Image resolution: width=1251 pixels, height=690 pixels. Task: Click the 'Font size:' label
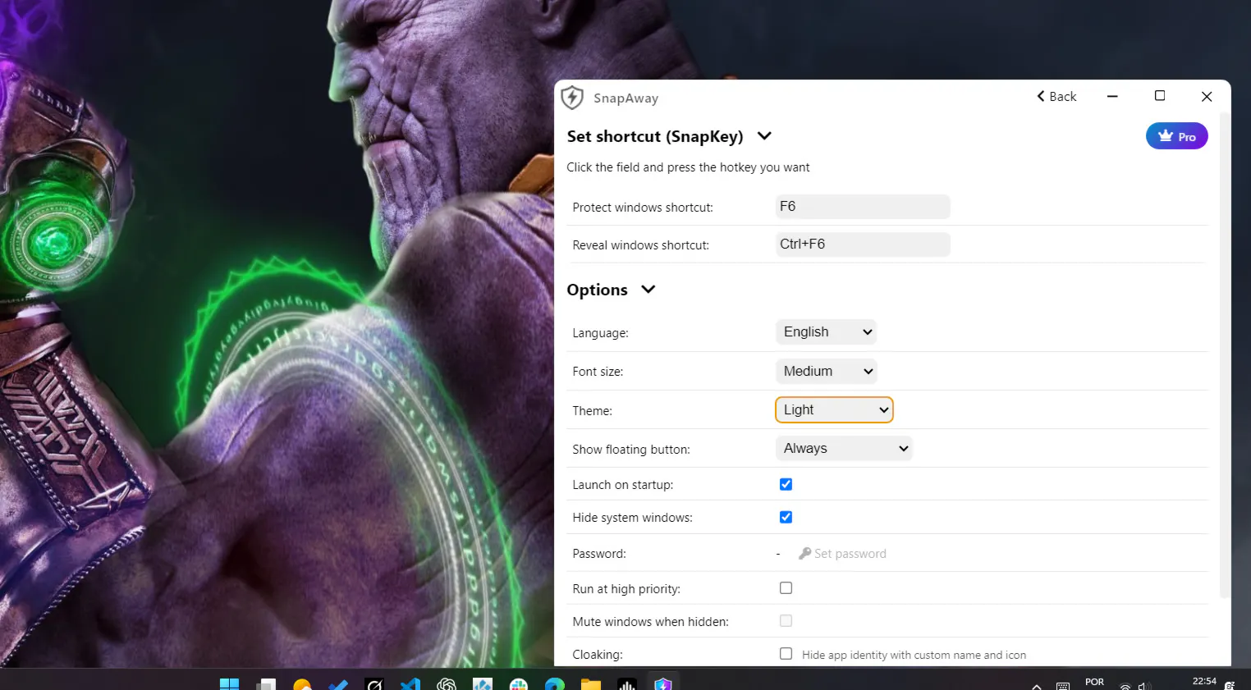click(x=598, y=372)
